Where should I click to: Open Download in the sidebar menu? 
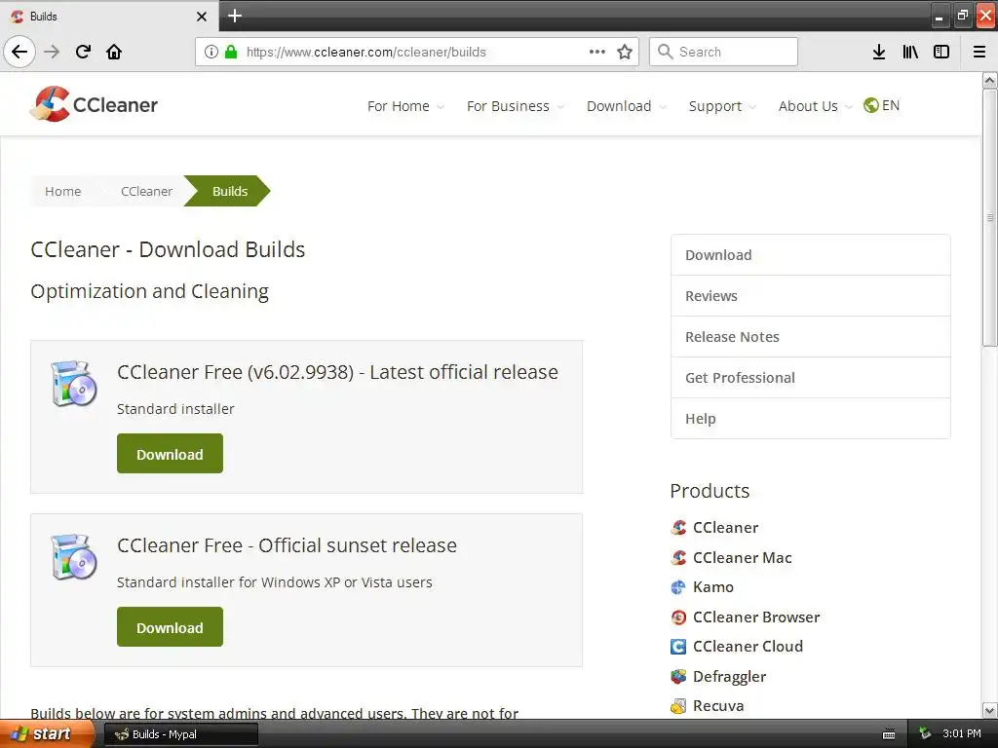810,255
